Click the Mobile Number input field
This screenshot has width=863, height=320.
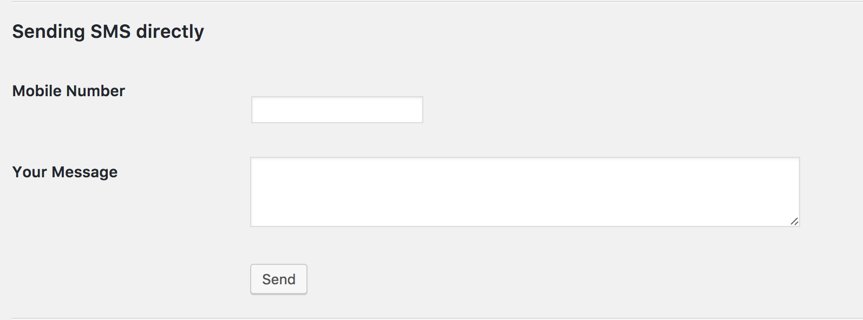(x=337, y=110)
